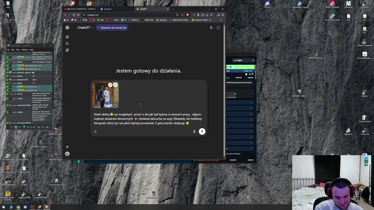374x210 pixels.
Task: Click the blue chat bubble icon in Social Stream toolbar
Action: 16,127
